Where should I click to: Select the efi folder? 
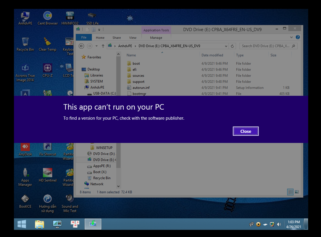134,70
